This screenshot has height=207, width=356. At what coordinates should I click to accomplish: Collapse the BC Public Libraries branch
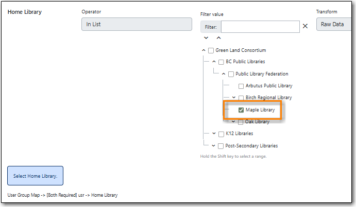214,62
